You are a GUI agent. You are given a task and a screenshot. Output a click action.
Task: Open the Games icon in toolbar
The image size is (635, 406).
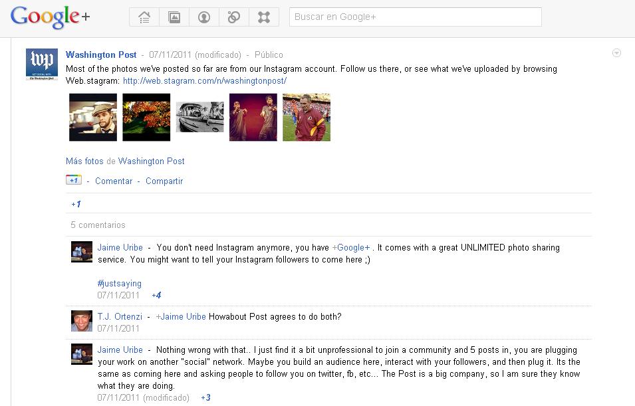coord(264,17)
